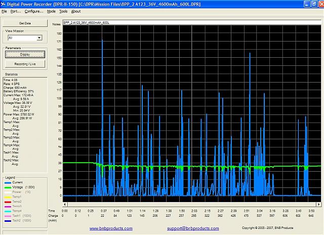Viewport: 324px width, 235px height.
Task: Expand the View Mission dropdown
Action: click(x=39, y=38)
